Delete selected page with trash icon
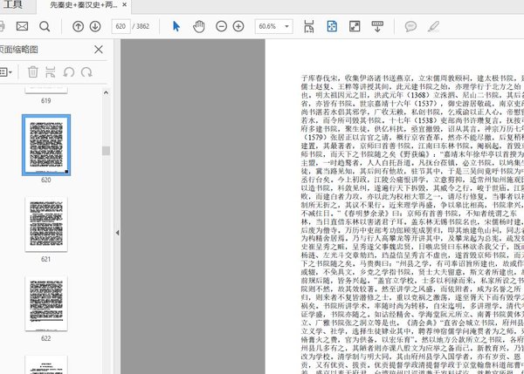The height and width of the screenshot is (374, 524). point(33,71)
